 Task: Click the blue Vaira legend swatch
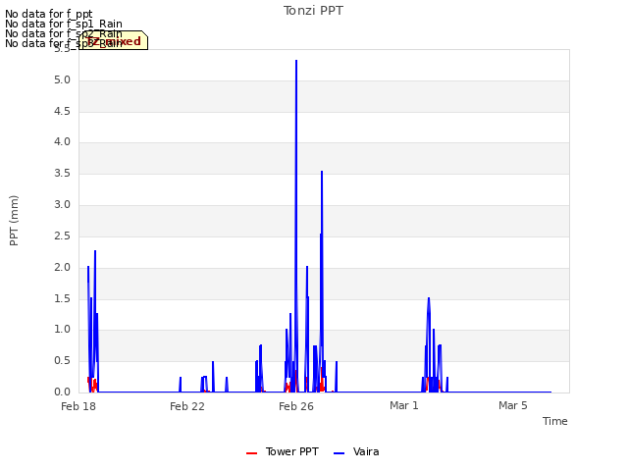(339, 453)
